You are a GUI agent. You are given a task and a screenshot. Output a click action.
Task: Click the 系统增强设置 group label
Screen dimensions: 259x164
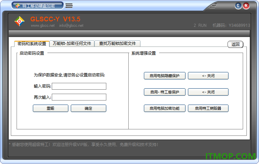point(144,53)
